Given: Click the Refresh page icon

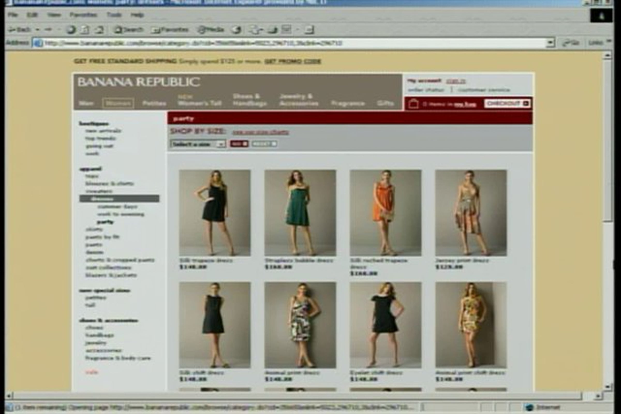Looking at the screenshot, I should [85, 30].
